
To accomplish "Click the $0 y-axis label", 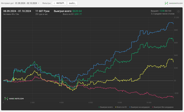I will 175,81.
